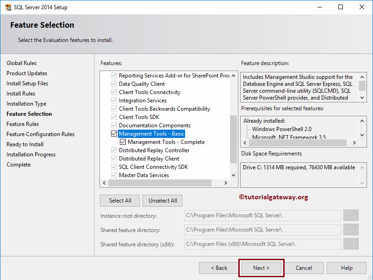This screenshot has height=280, width=373.
Task: Uncheck the Data Quality Client feature
Action: click(113, 84)
